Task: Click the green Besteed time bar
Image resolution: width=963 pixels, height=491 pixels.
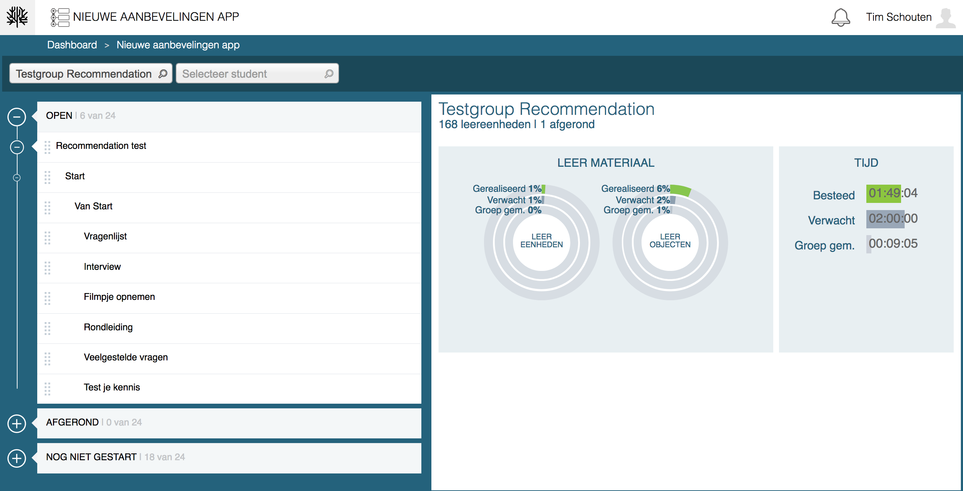Action: (883, 193)
